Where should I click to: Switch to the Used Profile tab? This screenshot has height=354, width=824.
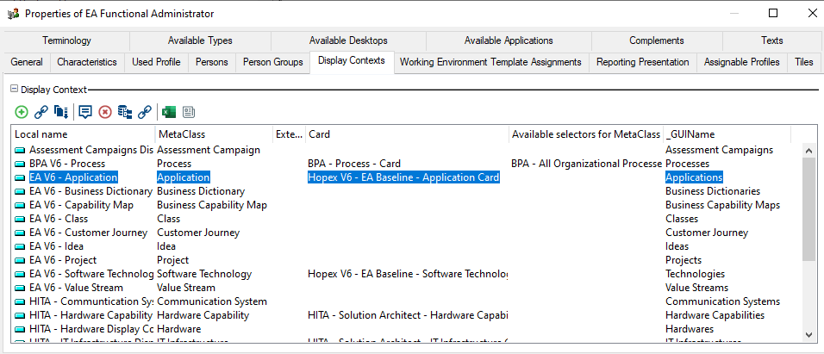tap(156, 62)
